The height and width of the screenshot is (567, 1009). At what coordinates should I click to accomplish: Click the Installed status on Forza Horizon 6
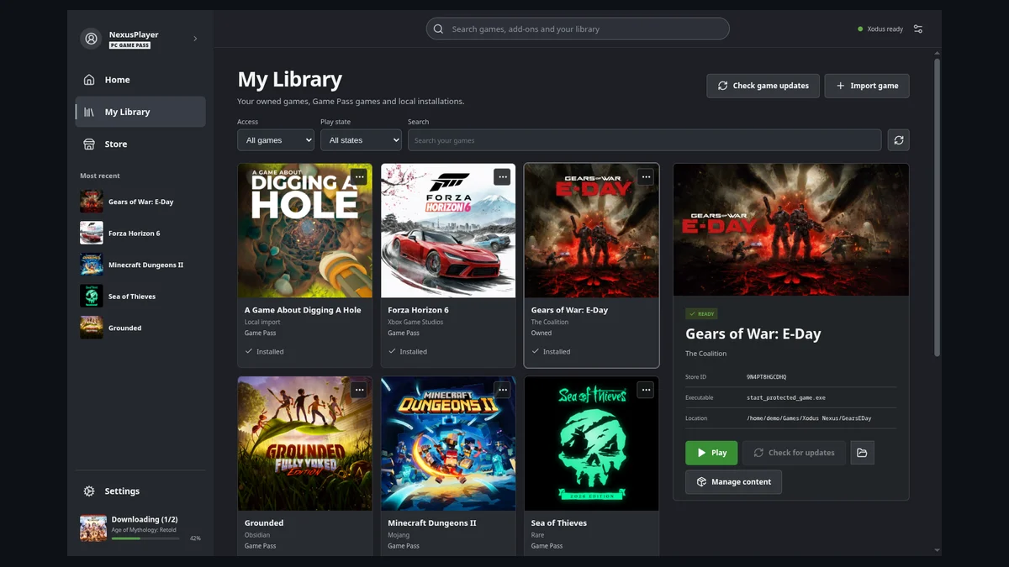[x=407, y=352]
